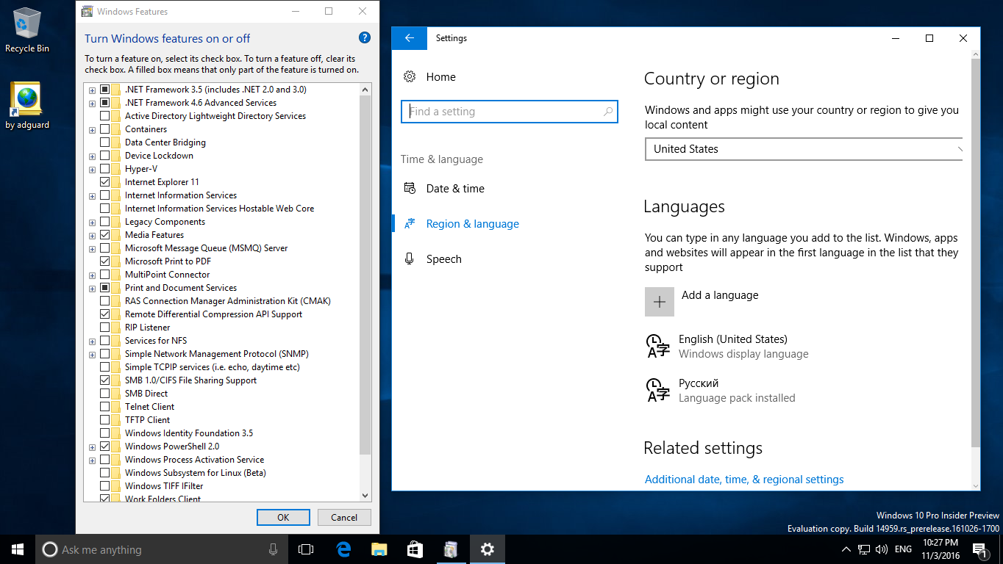Uncheck Microsoft Print to PDF

(104, 261)
